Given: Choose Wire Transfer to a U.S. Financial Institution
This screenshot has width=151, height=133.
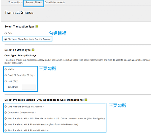Looking at the screenshot, I should (x=6, y=124).
